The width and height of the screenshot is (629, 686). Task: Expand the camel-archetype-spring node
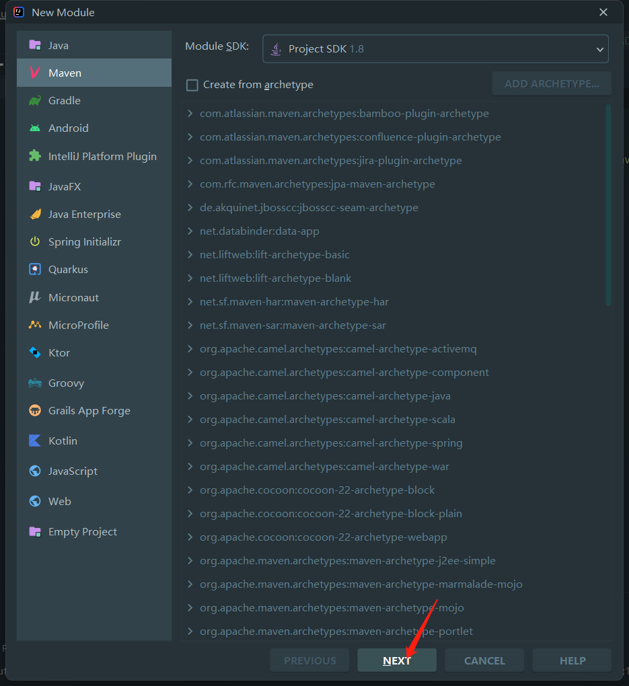click(x=190, y=443)
